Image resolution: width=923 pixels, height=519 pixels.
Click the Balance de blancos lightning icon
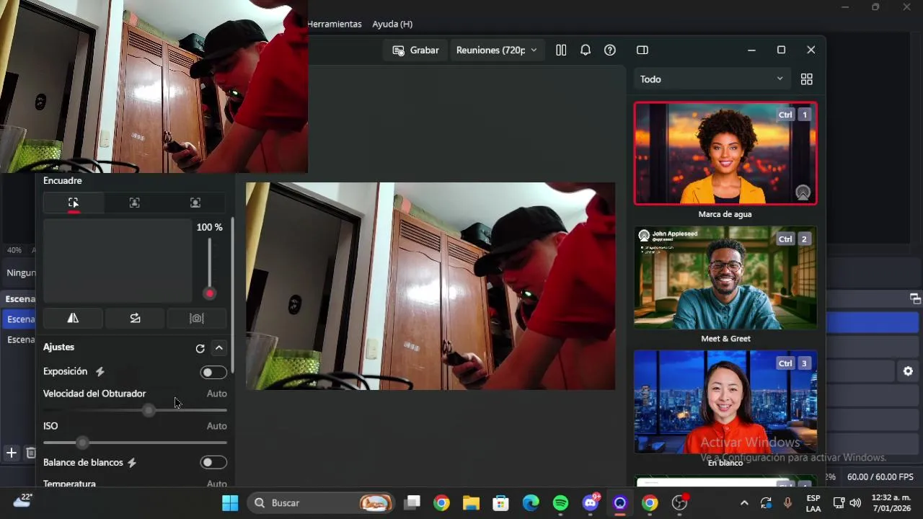(132, 463)
